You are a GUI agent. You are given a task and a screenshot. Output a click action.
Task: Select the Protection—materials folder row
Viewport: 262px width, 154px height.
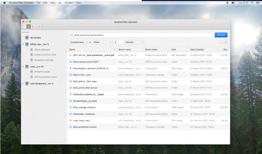click(x=148, y=114)
